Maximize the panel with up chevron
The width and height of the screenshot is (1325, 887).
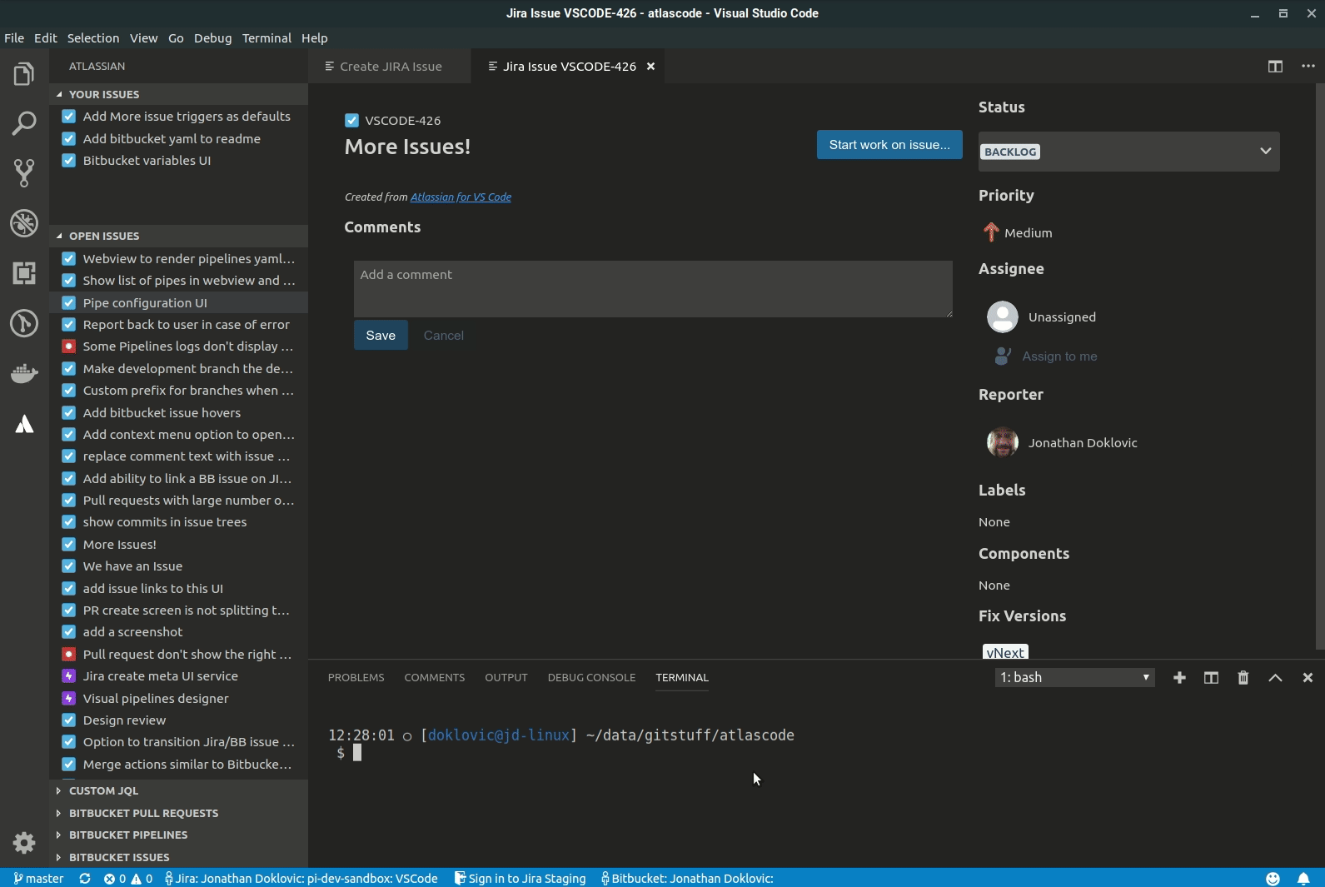[x=1275, y=678]
